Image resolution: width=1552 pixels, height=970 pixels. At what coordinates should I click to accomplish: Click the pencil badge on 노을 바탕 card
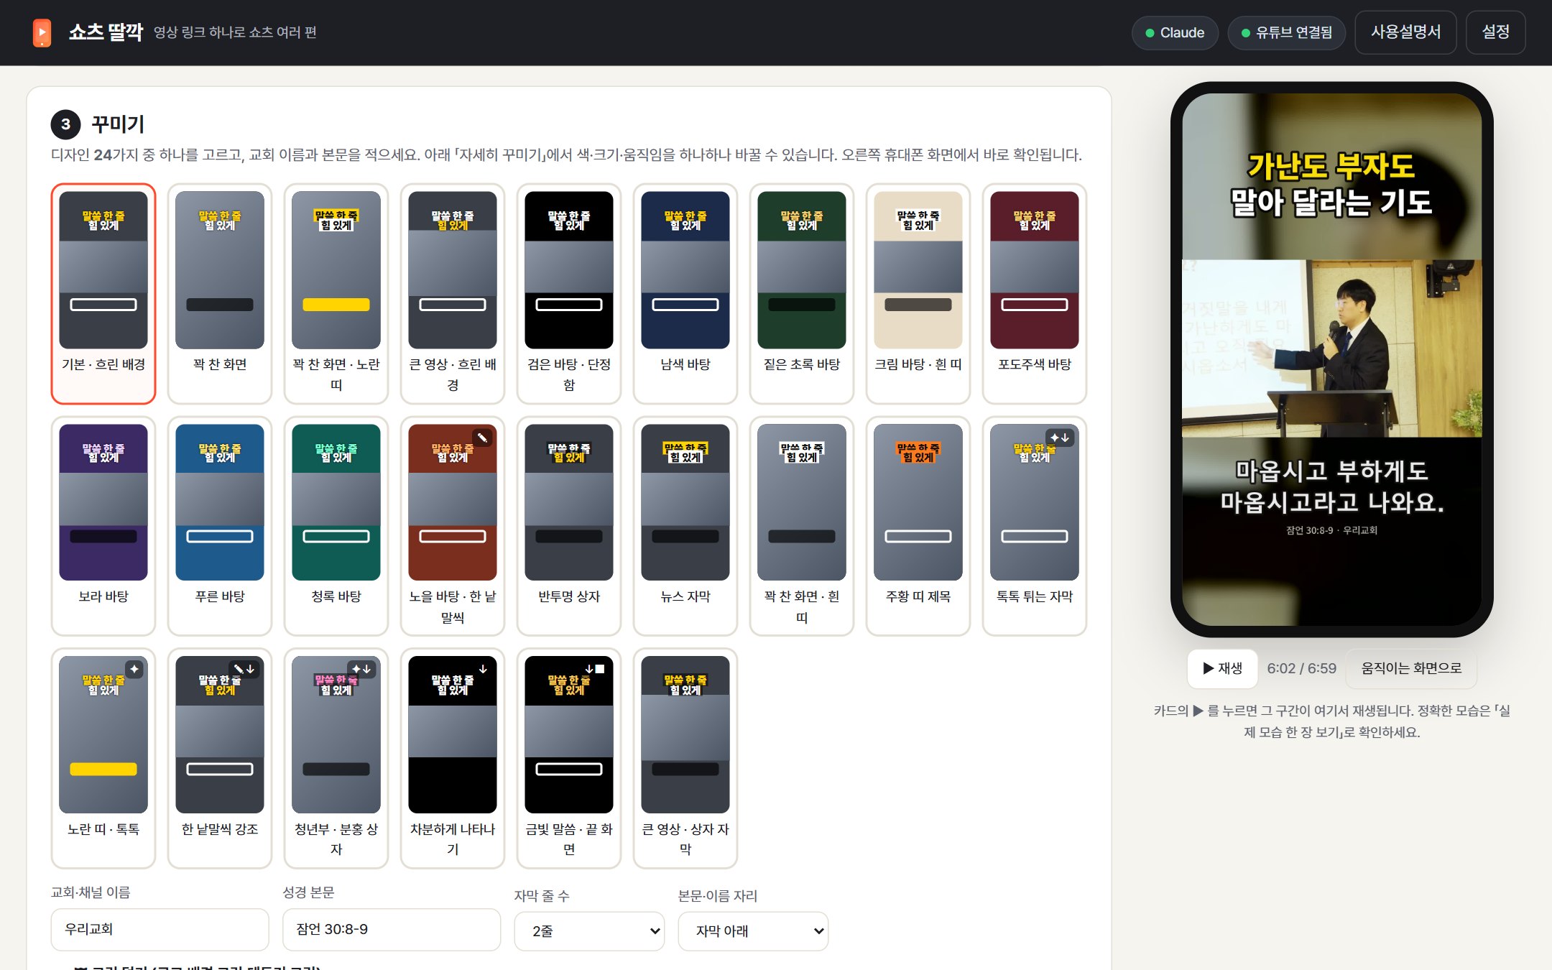(x=483, y=438)
